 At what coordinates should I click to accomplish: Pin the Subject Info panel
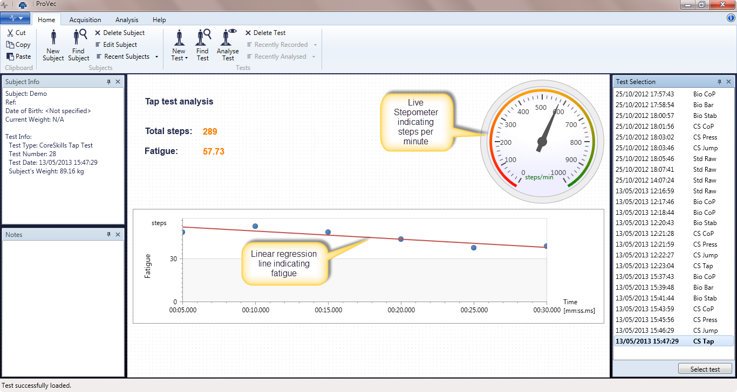pos(108,82)
